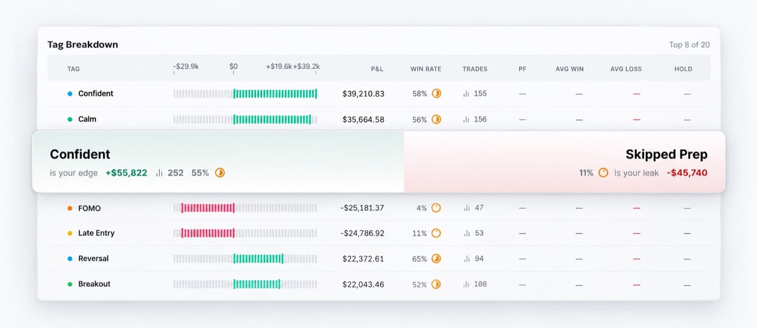Click the trades bar-chart icon in FOMO row
757x328 pixels.
(467, 208)
